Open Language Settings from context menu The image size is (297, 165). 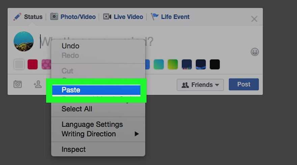92,124
